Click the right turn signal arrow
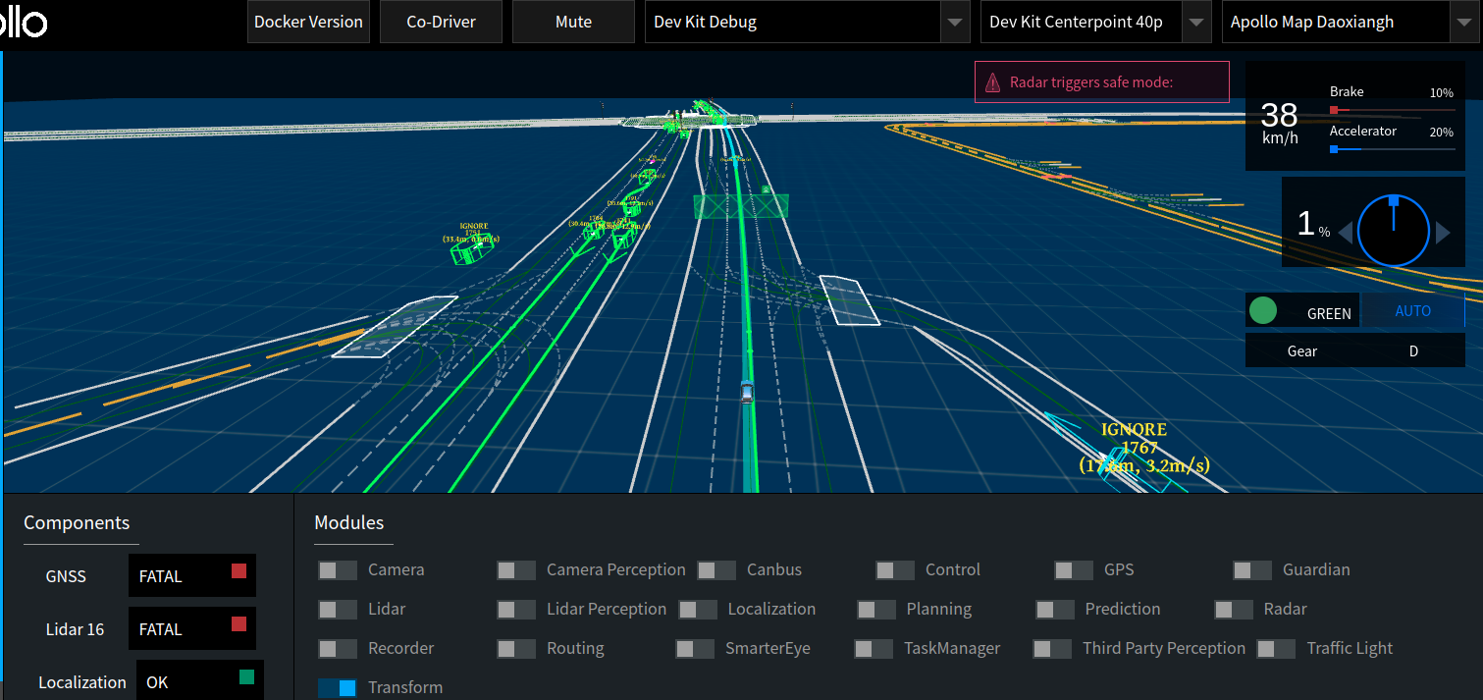 pyautogui.click(x=1443, y=233)
